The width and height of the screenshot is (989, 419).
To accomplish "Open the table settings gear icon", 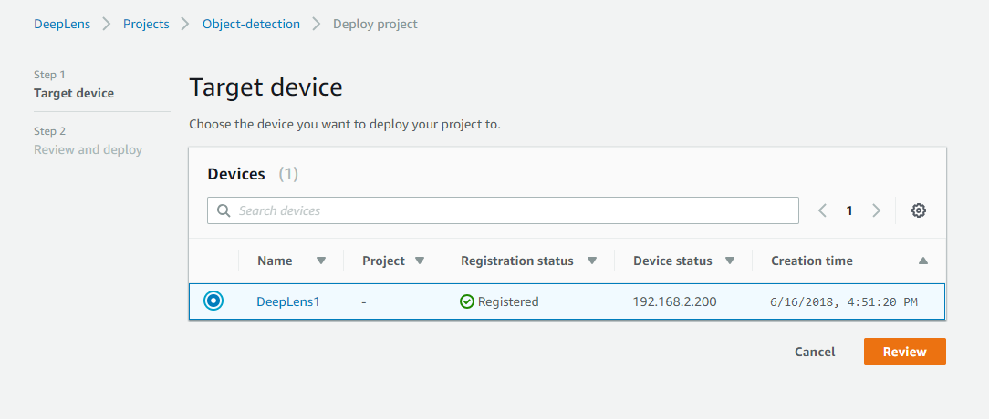I will point(919,210).
